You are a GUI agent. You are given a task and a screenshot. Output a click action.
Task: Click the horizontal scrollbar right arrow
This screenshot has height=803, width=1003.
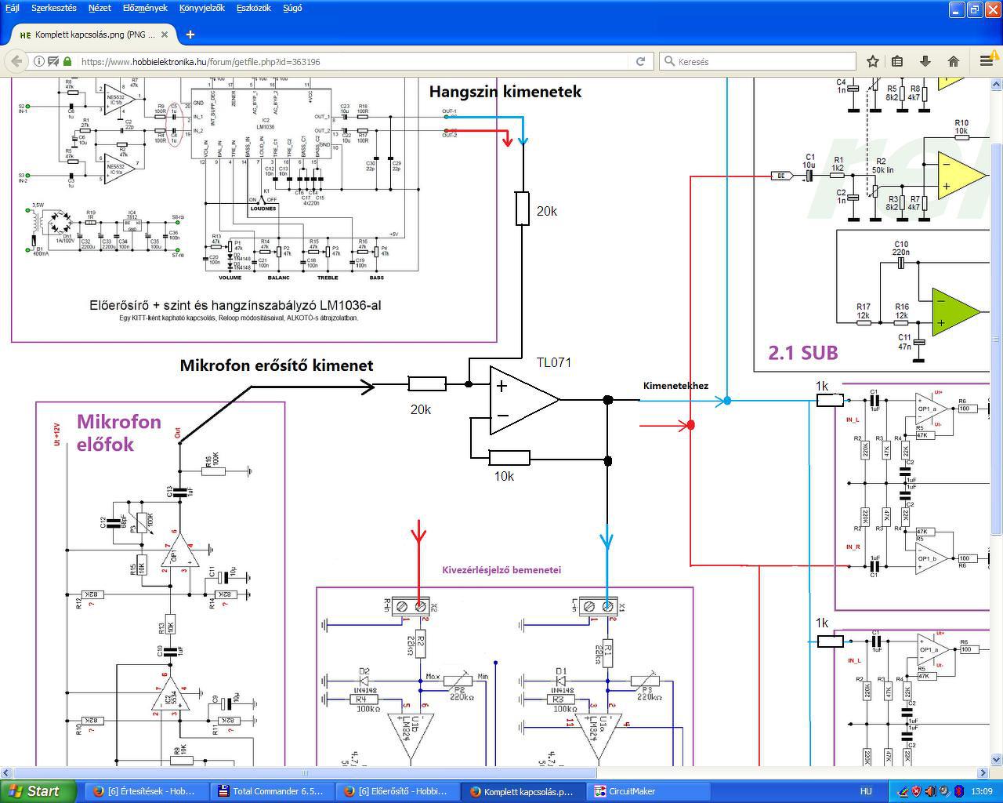coord(983,772)
